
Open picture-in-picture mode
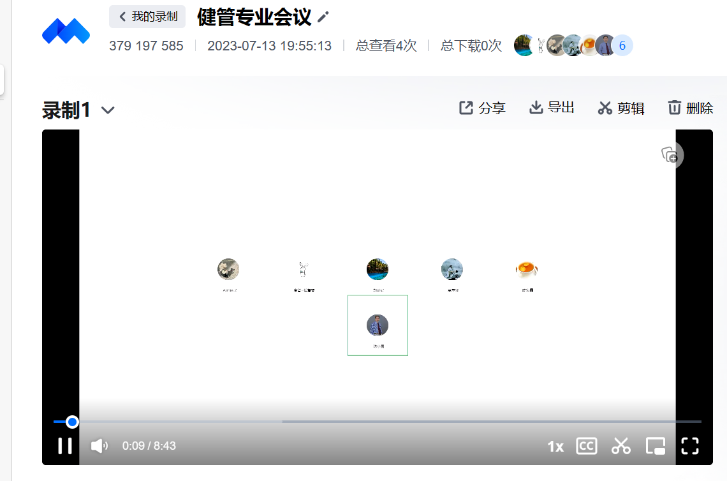[x=656, y=446]
